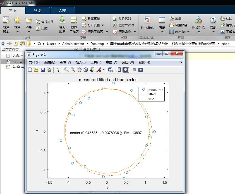Image resolution: width=235 pixels, height=194 pixels.
Task: Open the Help (帮助) menu in Figure 1
Action: (x=144, y=62)
